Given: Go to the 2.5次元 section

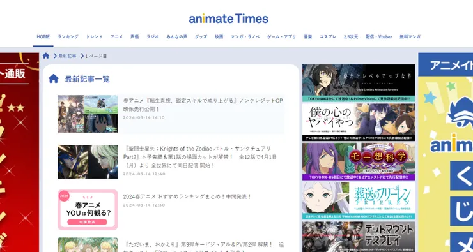Looking at the screenshot, I should [x=351, y=37].
